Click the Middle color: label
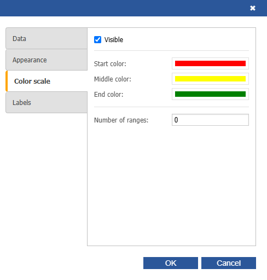This screenshot has height=280, width=267. tap(113, 79)
